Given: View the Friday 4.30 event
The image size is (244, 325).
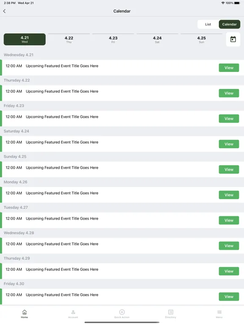Looking at the screenshot, I should pyautogui.click(x=229, y=297).
